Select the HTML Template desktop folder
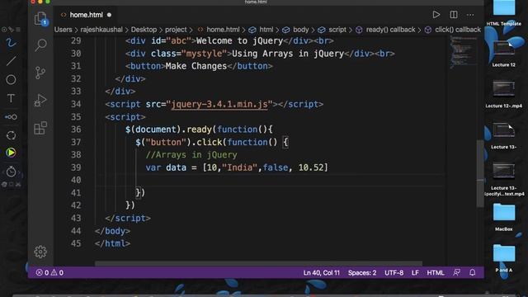Image resolution: width=528 pixels, height=297 pixels. [504, 13]
